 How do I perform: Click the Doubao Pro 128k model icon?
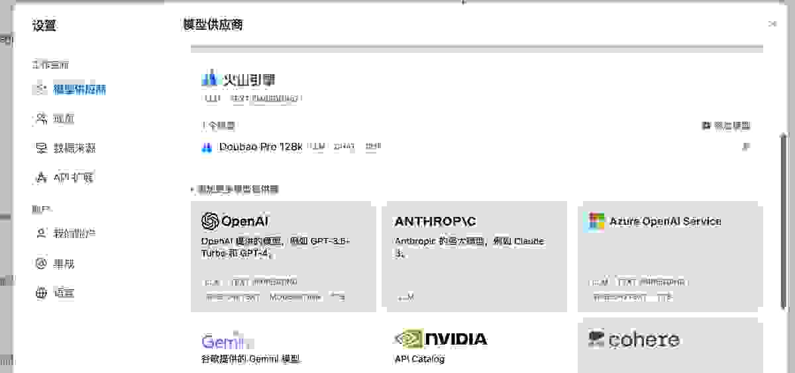click(x=206, y=147)
